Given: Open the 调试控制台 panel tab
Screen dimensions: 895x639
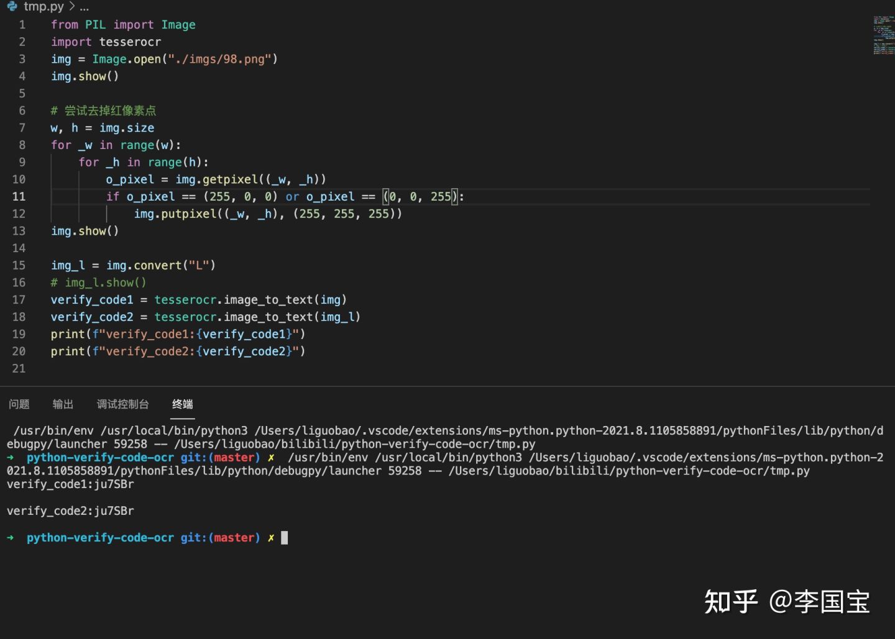Looking at the screenshot, I should pyautogui.click(x=122, y=404).
